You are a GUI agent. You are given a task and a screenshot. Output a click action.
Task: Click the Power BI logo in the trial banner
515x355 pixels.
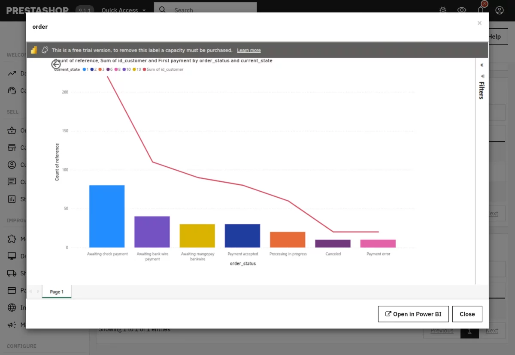point(34,50)
